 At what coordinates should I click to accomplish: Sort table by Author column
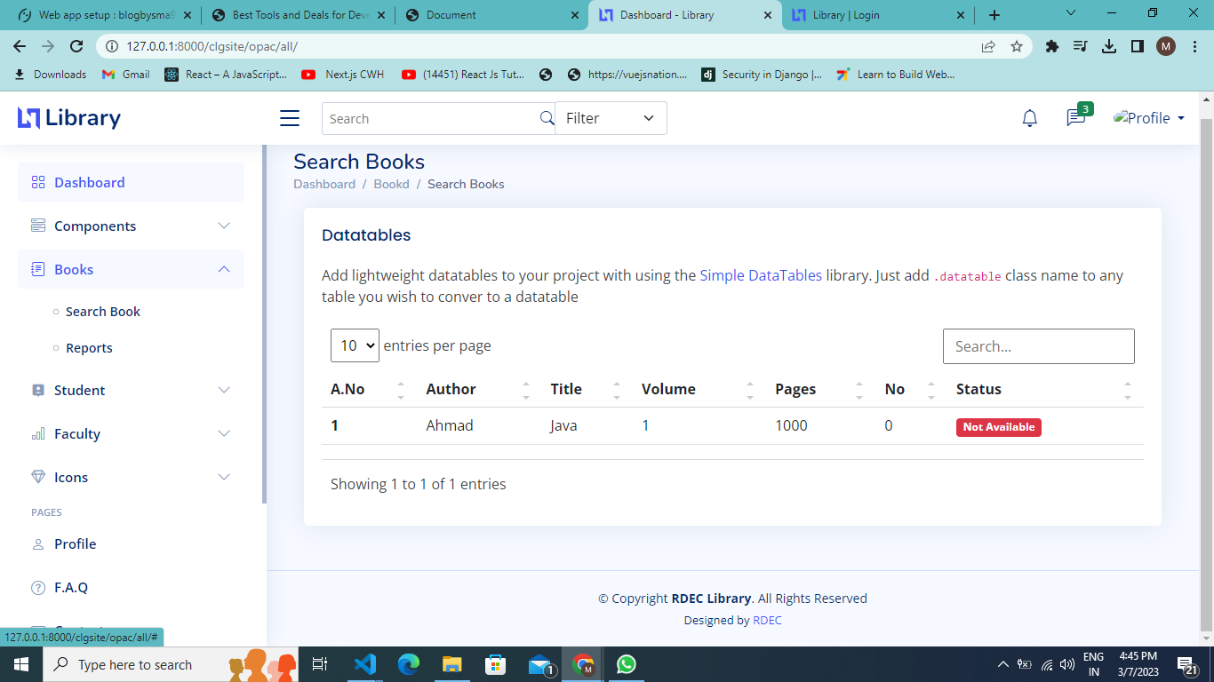(x=451, y=389)
